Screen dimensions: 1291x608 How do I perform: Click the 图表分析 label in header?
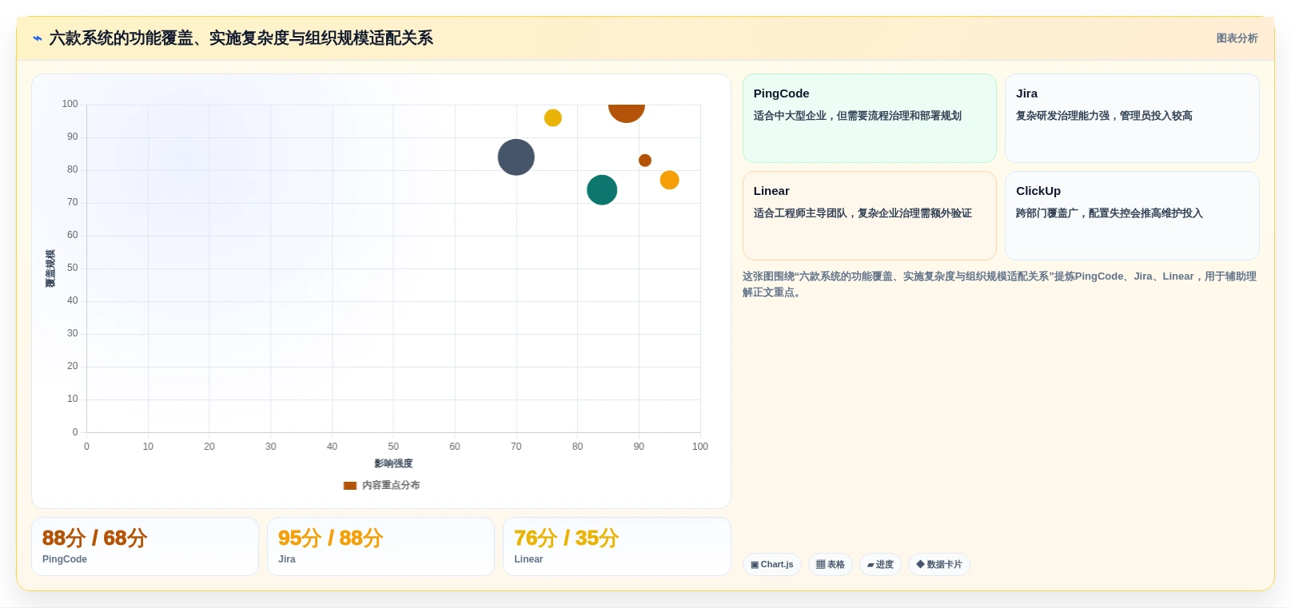click(x=1237, y=38)
